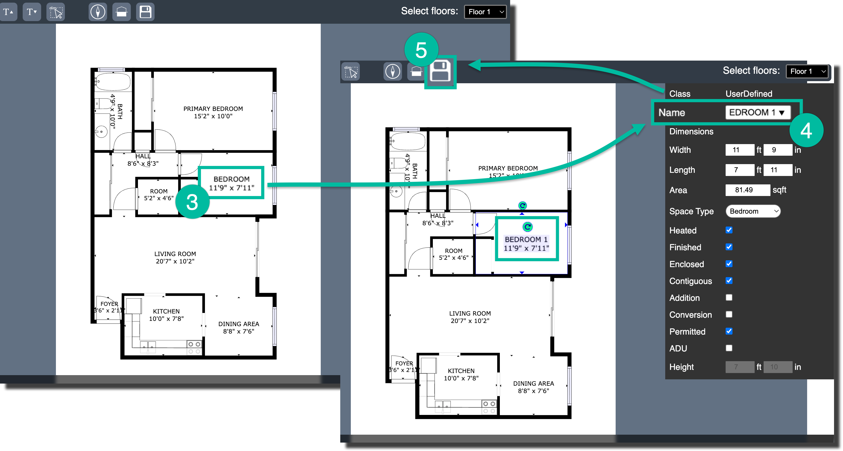Enable the Conversion checkbox
The width and height of the screenshot is (843, 451).
coord(729,314)
